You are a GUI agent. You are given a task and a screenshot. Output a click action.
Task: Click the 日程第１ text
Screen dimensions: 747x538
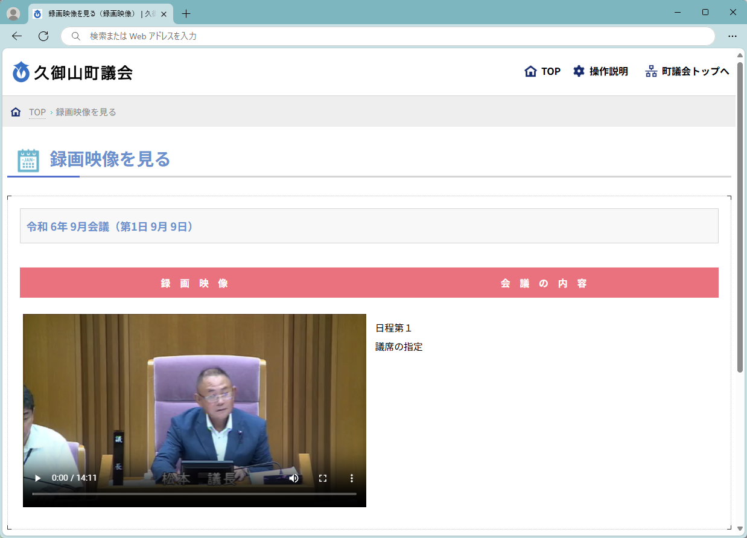coord(393,328)
